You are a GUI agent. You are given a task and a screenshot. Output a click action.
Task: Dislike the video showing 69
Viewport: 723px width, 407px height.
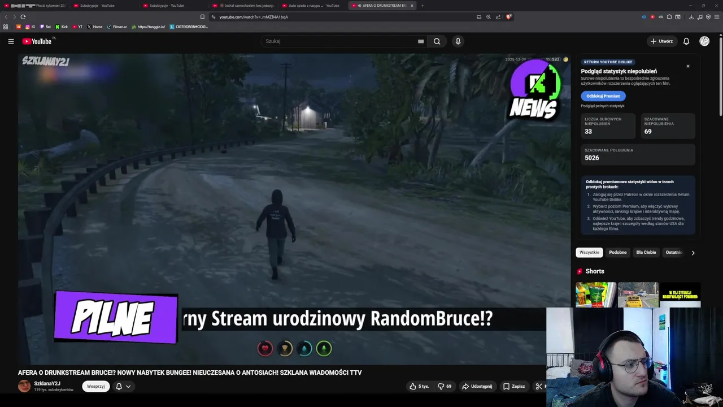445,387
